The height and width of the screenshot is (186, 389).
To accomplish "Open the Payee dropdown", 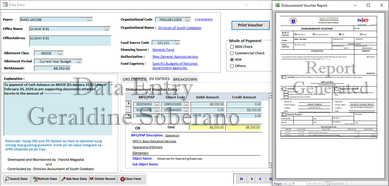I will pyautogui.click(x=90, y=20).
